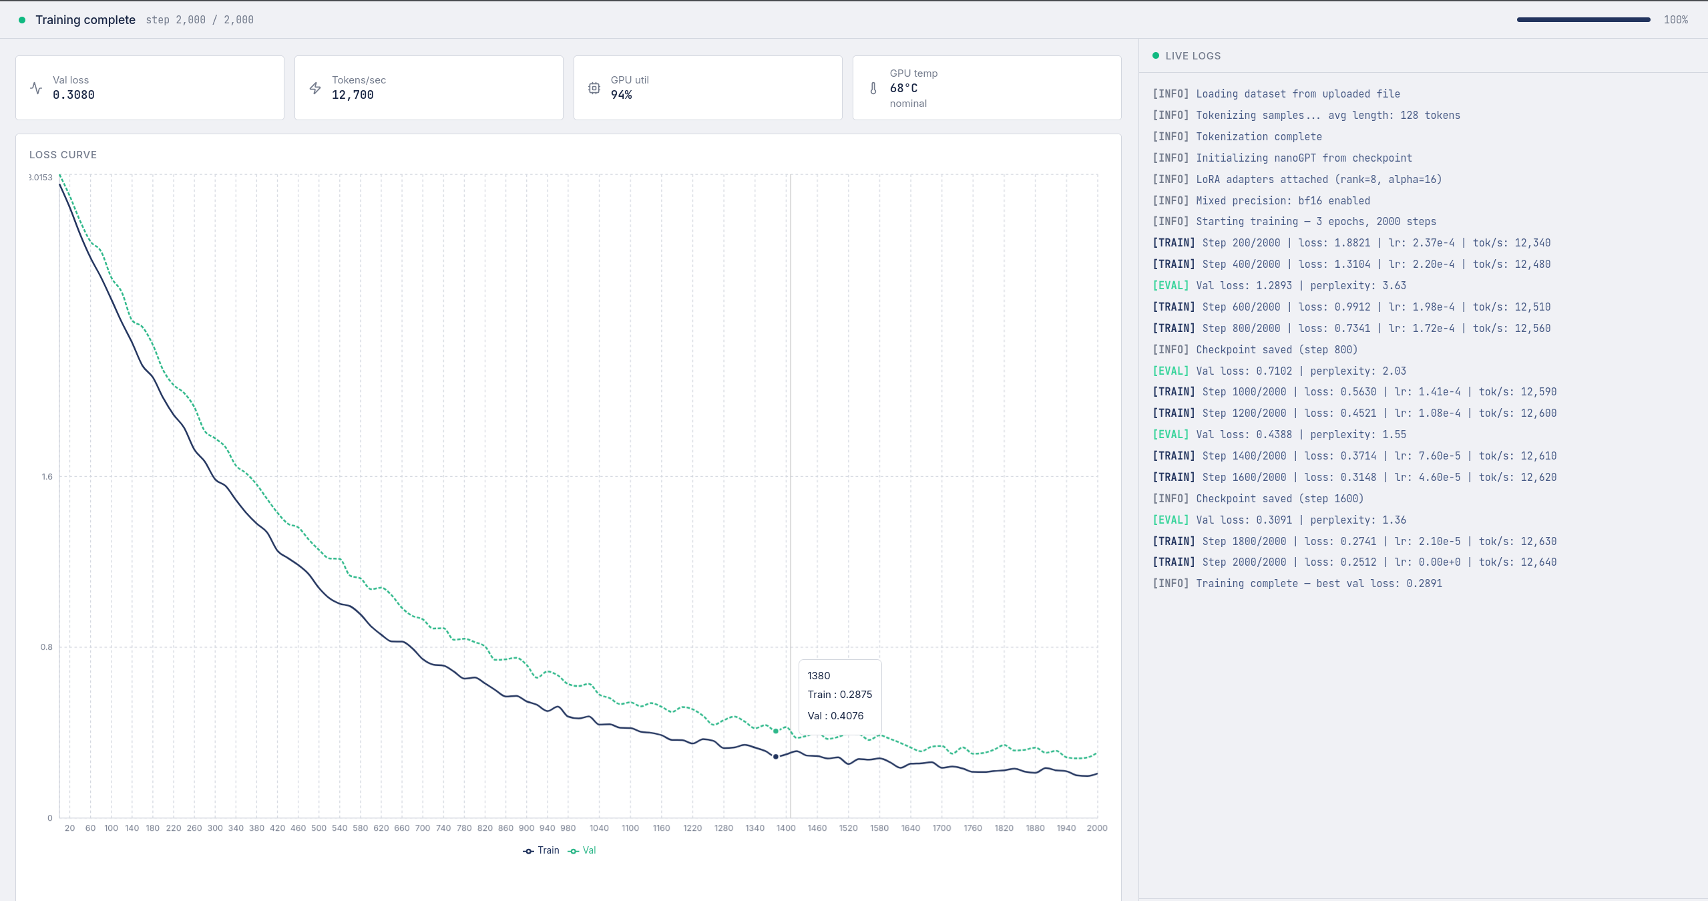Click the chart tooltip showing step 1380

pyautogui.click(x=839, y=696)
